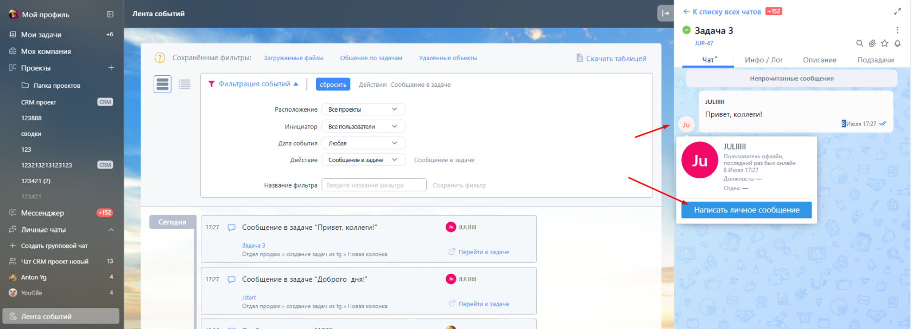Expand the chat panel with diagonal arrows icon
This screenshot has height=329, width=912.
(x=897, y=11)
